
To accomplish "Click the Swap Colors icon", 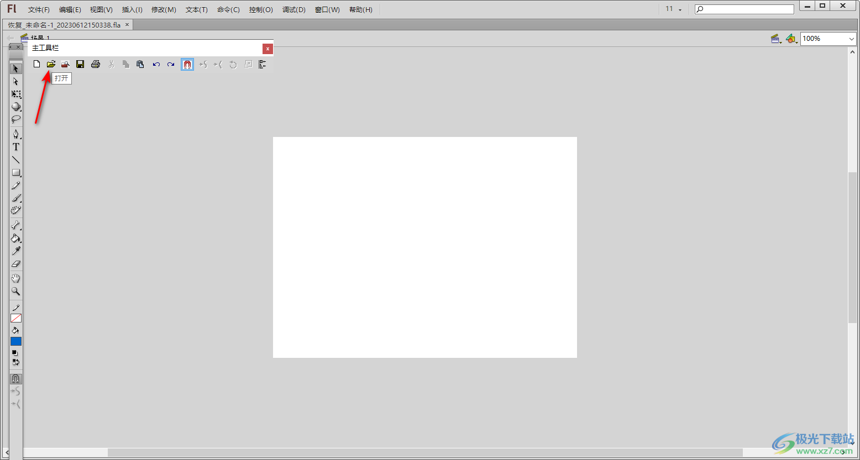I will point(15,362).
